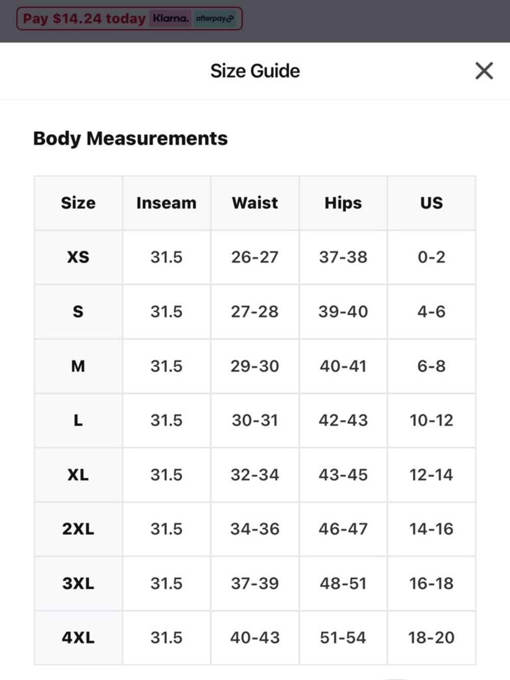
Task: Select the Body Measurements heading
Action: [x=131, y=138]
